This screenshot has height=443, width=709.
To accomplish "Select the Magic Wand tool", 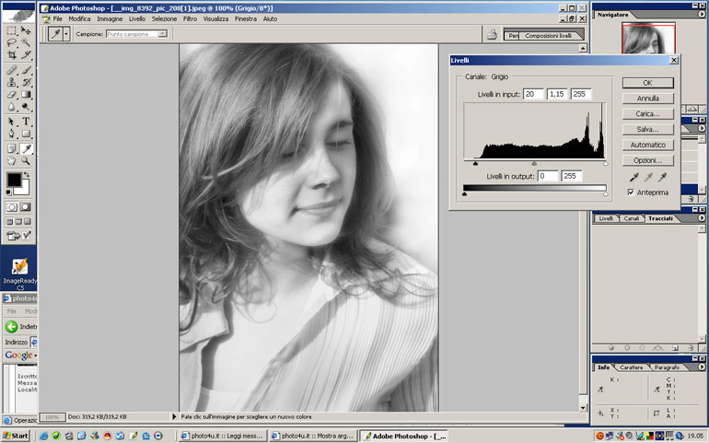I will tap(26, 42).
